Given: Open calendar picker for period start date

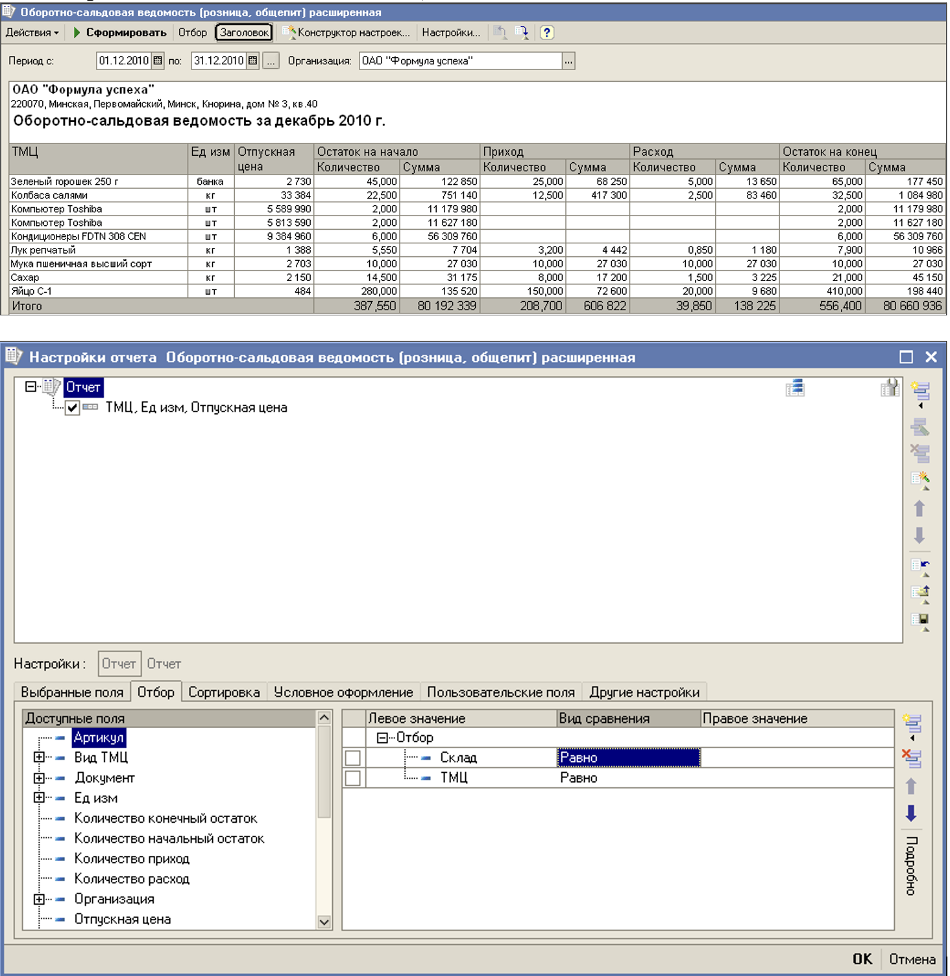Looking at the screenshot, I should pyautogui.click(x=158, y=61).
